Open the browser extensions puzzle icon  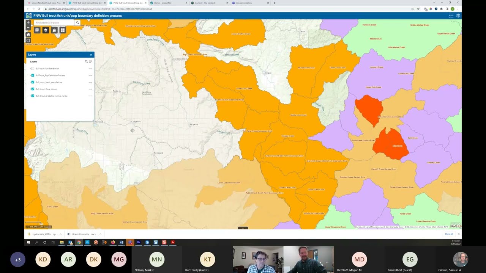pyautogui.click(x=442, y=9)
